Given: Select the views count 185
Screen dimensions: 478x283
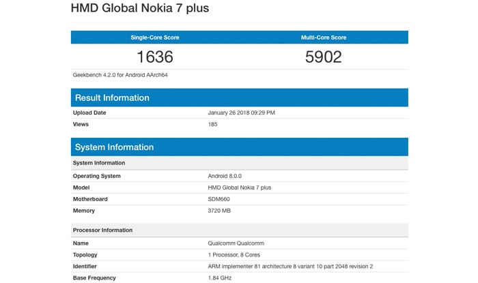Looking at the screenshot, I should [x=212, y=124].
